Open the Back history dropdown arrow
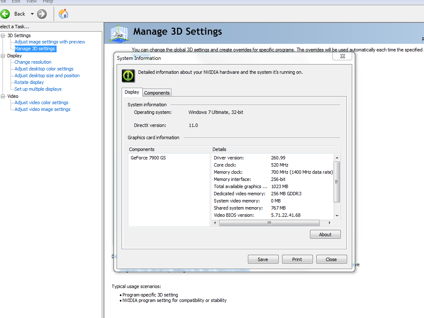 click(x=32, y=14)
